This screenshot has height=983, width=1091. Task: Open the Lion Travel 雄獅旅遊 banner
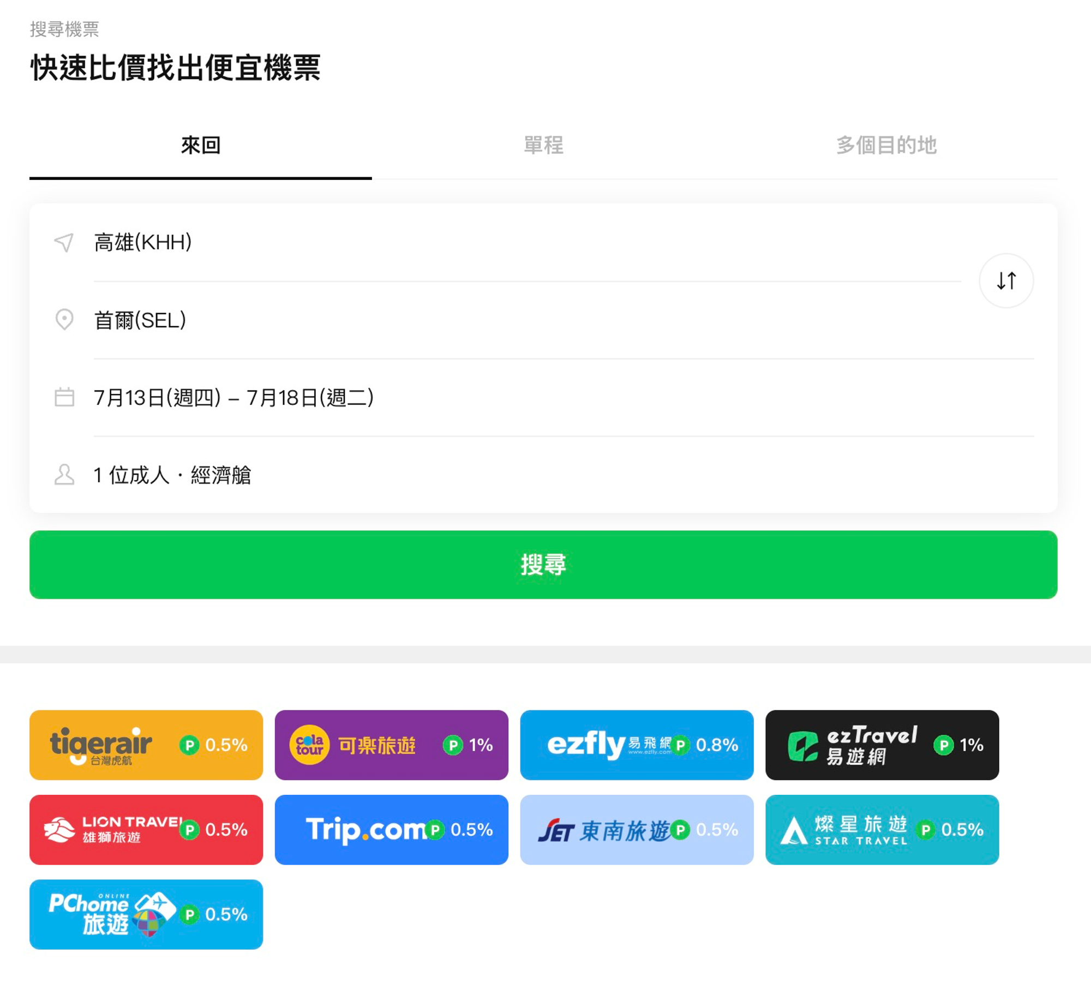coord(146,830)
